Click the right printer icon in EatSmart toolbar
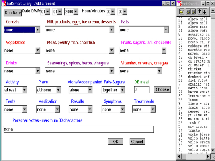This screenshot has height=161, width=215. tap(193, 12)
